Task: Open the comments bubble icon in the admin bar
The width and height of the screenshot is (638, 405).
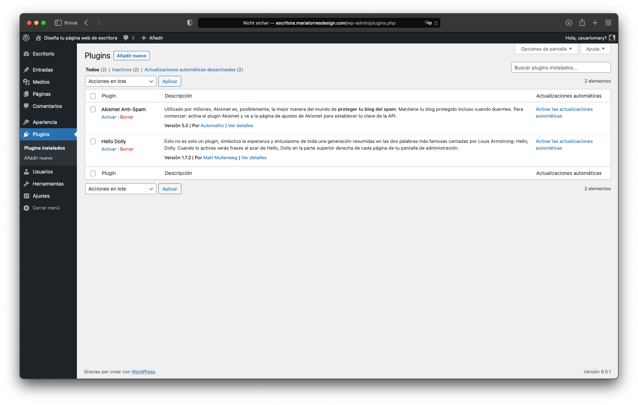Action: pyautogui.click(x=126, y=38)
